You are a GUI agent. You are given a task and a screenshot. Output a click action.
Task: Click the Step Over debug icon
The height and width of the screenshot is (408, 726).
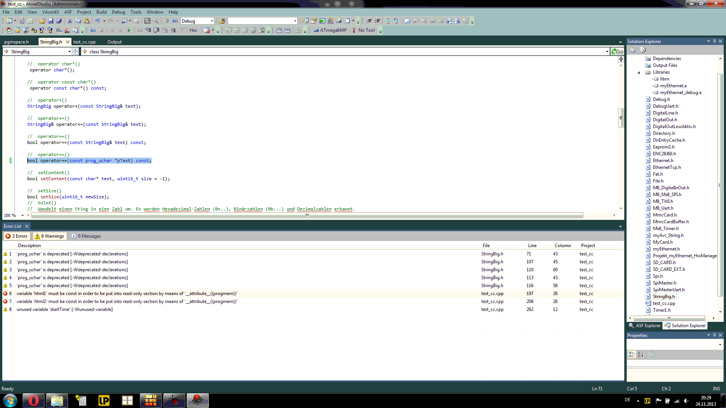[156, 30]
